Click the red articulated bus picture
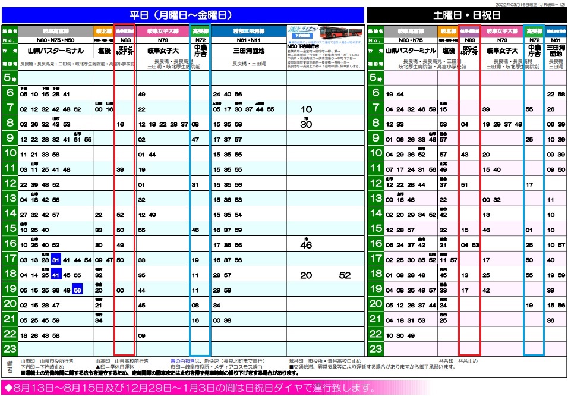Screen dimensions: 568x396 340,32
